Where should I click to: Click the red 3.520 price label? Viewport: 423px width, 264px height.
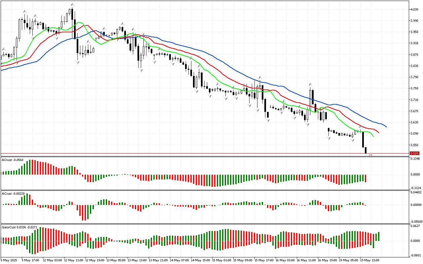point(414,153)
